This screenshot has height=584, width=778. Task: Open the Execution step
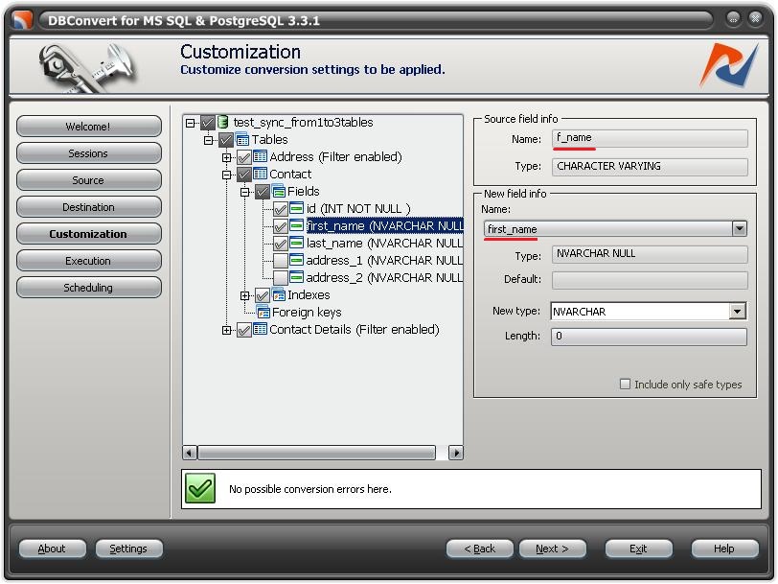[88, 260]
